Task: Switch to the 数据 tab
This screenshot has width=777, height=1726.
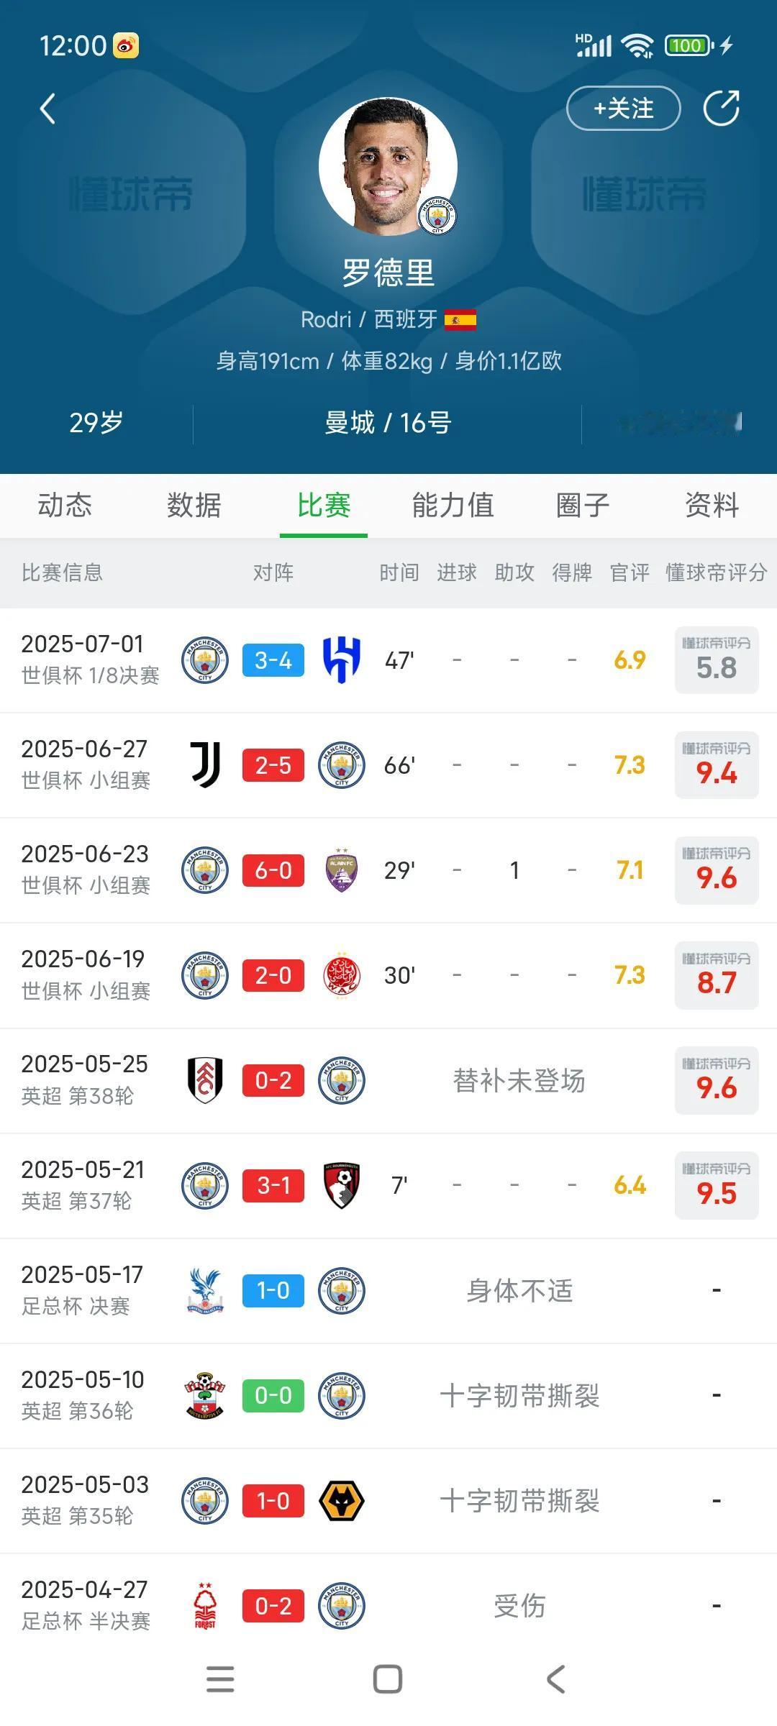Action: click(x=194, y=505)
